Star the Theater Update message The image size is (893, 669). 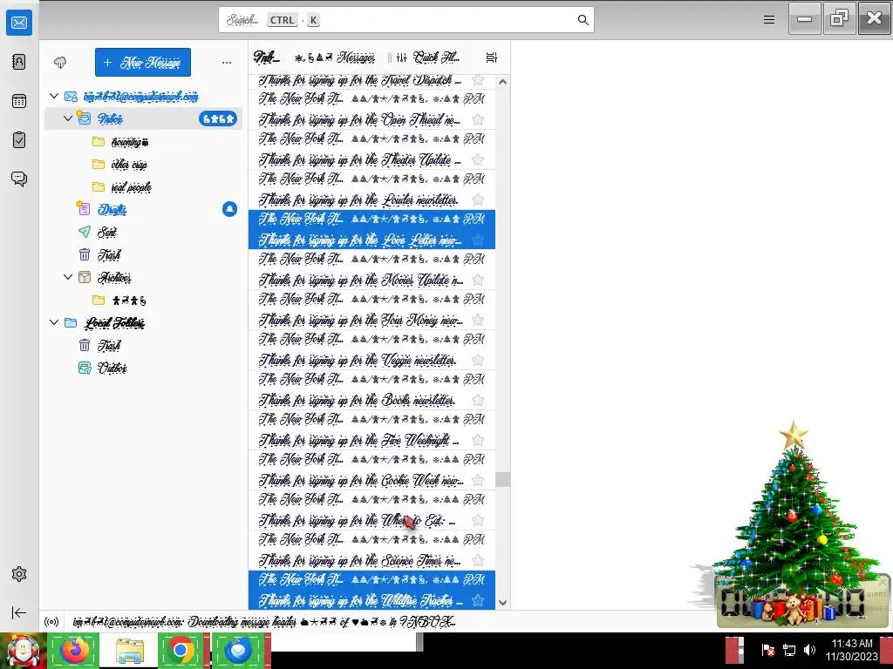point(478,160)
